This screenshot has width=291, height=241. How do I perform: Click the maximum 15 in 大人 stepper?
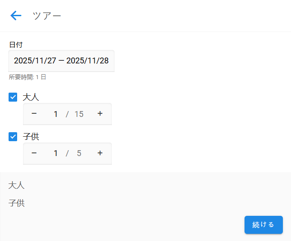coord(79,114)
